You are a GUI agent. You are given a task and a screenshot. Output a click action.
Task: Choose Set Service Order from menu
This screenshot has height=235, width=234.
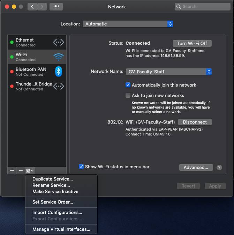(53, 202)
